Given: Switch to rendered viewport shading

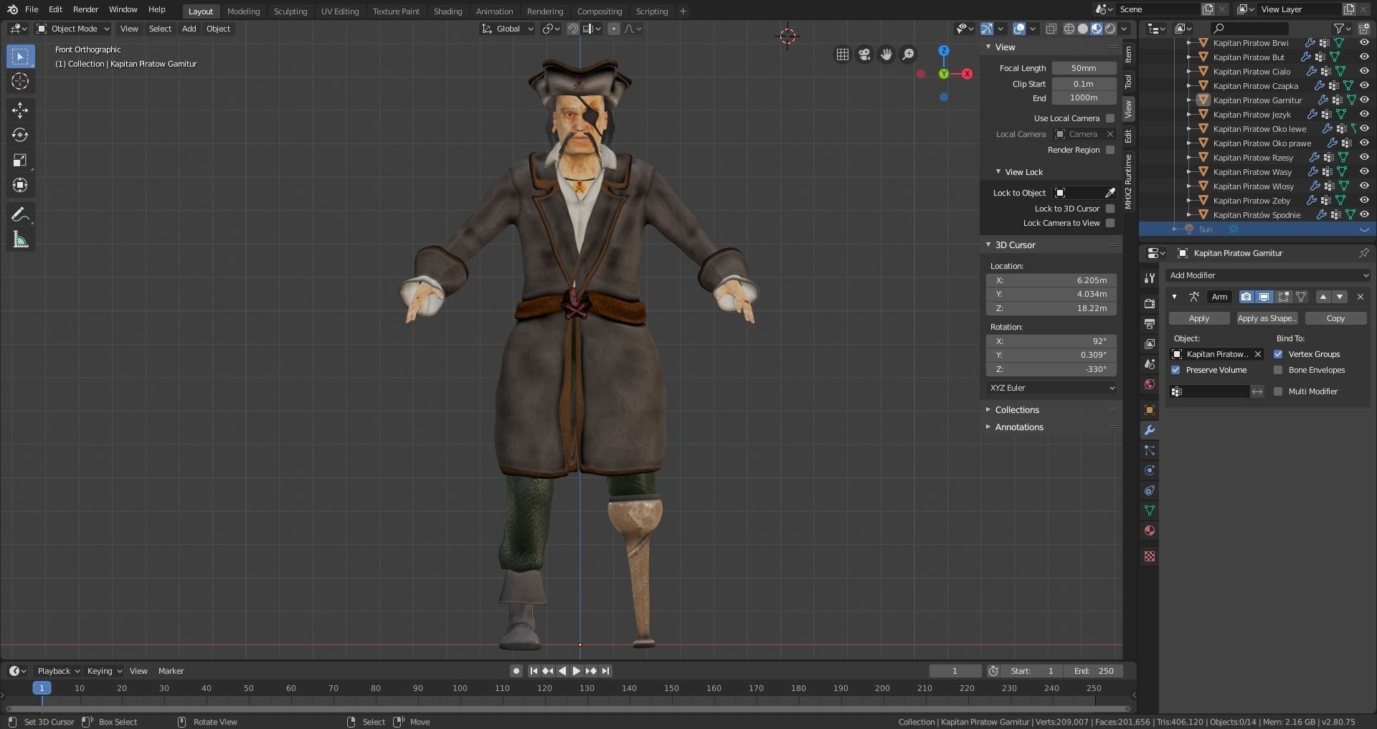Looking at the screenshot, I should 1110,29.
